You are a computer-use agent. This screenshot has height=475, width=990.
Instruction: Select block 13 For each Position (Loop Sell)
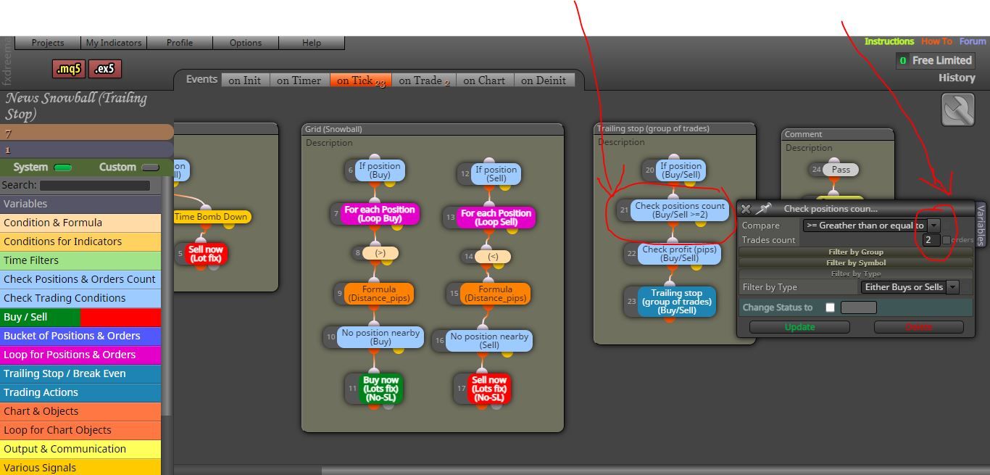(496, 218)
